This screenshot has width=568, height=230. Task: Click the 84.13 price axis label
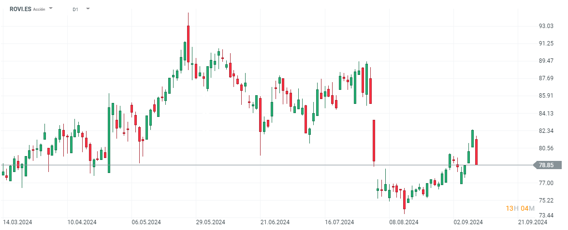click(546, 114)
